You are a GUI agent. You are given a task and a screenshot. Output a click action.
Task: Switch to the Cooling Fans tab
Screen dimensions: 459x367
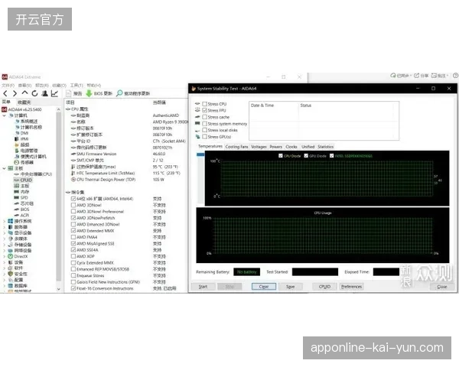236,147
